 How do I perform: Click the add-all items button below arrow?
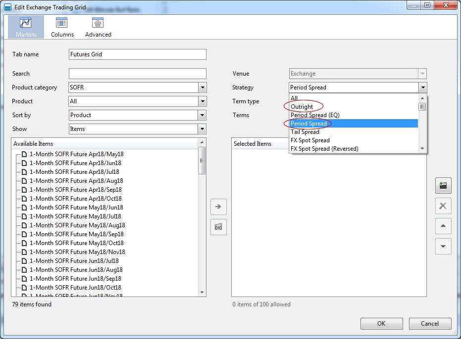(x=218, y=227)
